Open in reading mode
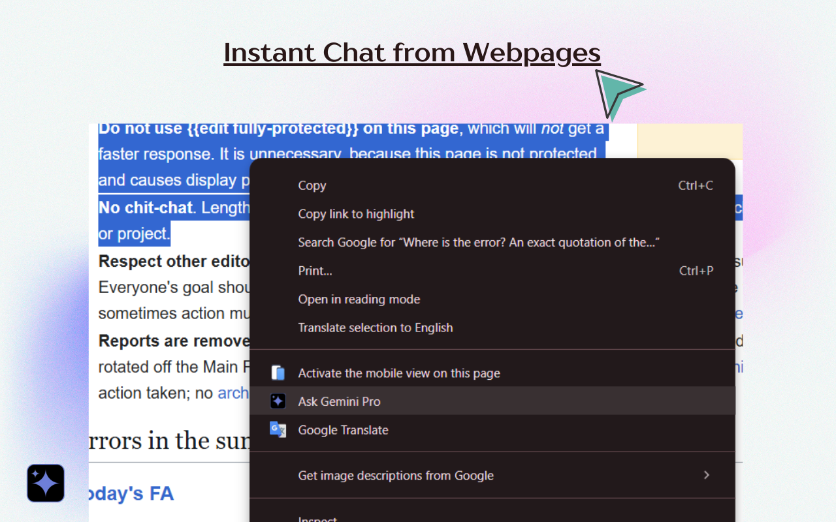This screenshot has height=522, width=836. pos(359,299)
